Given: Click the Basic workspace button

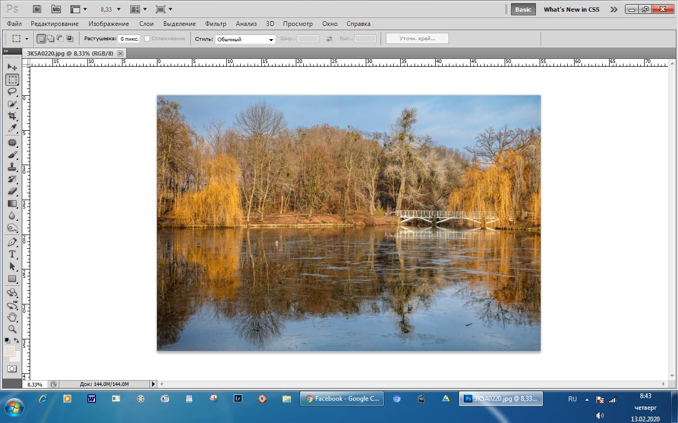Looking at the screenshot, I should coord(523,10).
